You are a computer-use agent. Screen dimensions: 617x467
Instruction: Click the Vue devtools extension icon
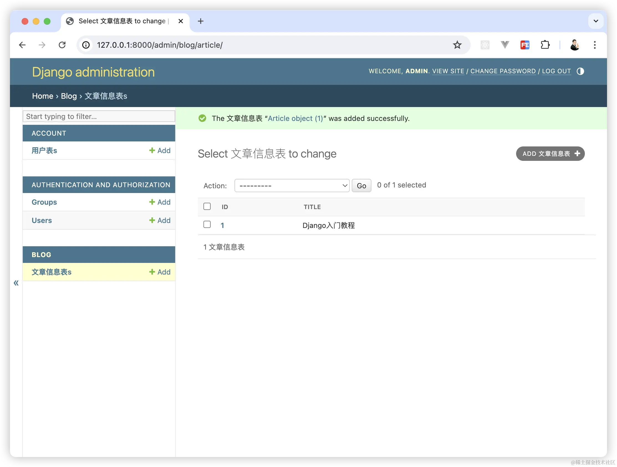[504, 45]
